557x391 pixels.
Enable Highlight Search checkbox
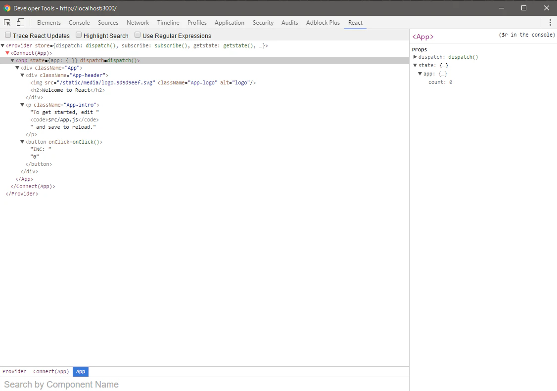(x=79, y=35)
